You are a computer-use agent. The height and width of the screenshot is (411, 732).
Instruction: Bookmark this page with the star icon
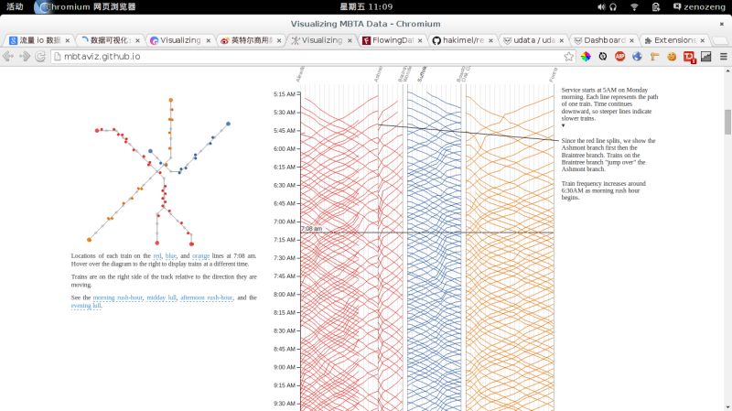(568, 57)
